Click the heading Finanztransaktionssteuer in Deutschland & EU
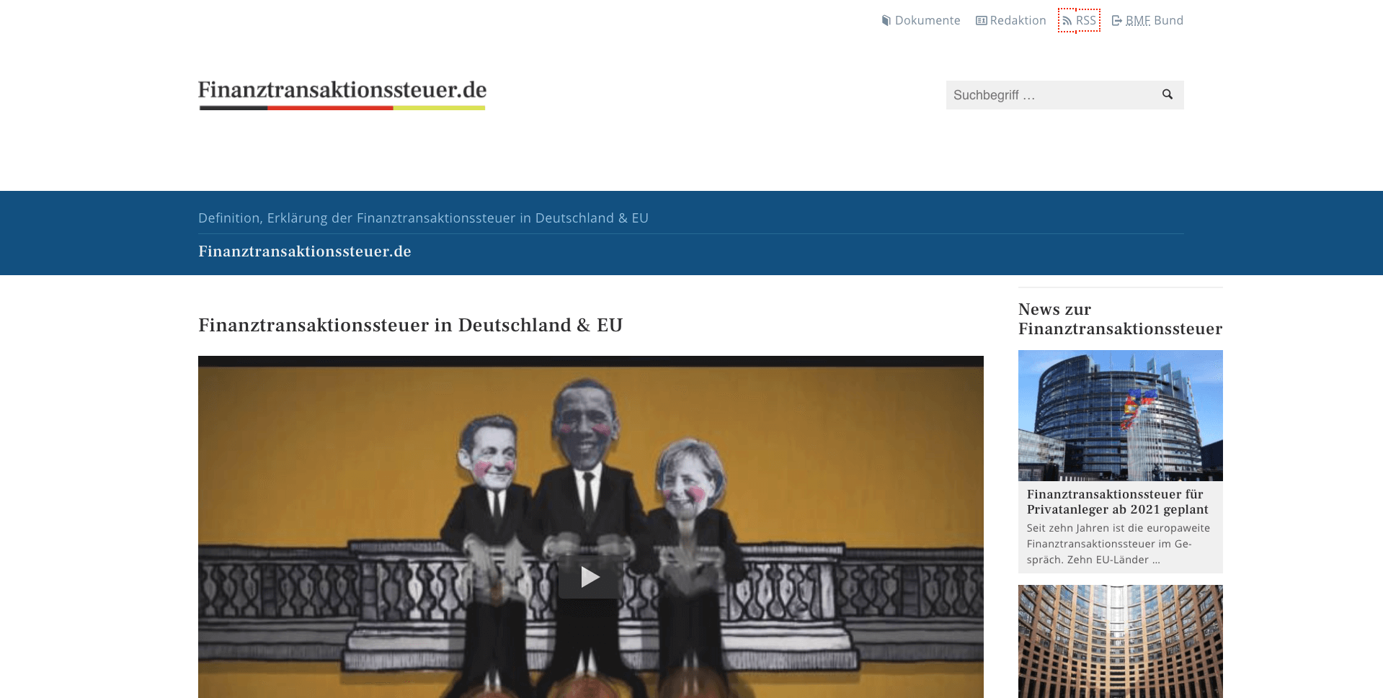1383x698 pixels. click(410, 325)
